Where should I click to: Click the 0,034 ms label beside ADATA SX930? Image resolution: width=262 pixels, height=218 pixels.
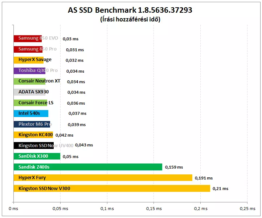coord(76,92)
